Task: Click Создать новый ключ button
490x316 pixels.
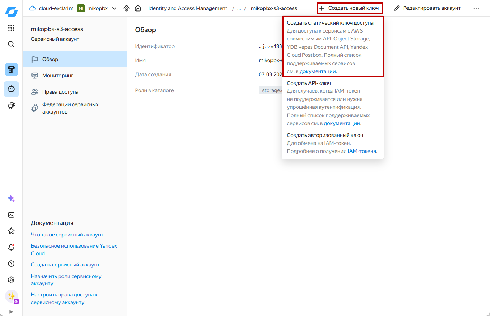Action: 349,8
